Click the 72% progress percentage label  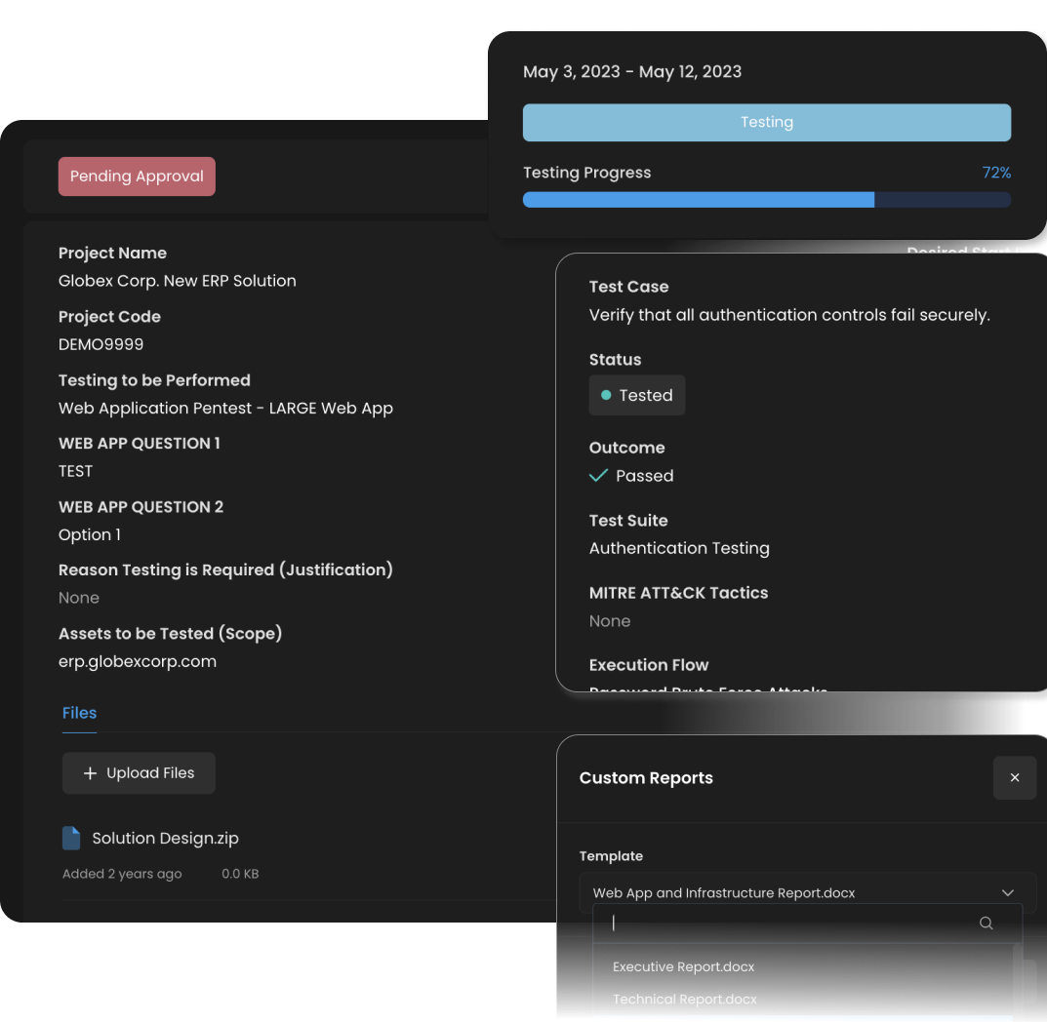point(996,173)
